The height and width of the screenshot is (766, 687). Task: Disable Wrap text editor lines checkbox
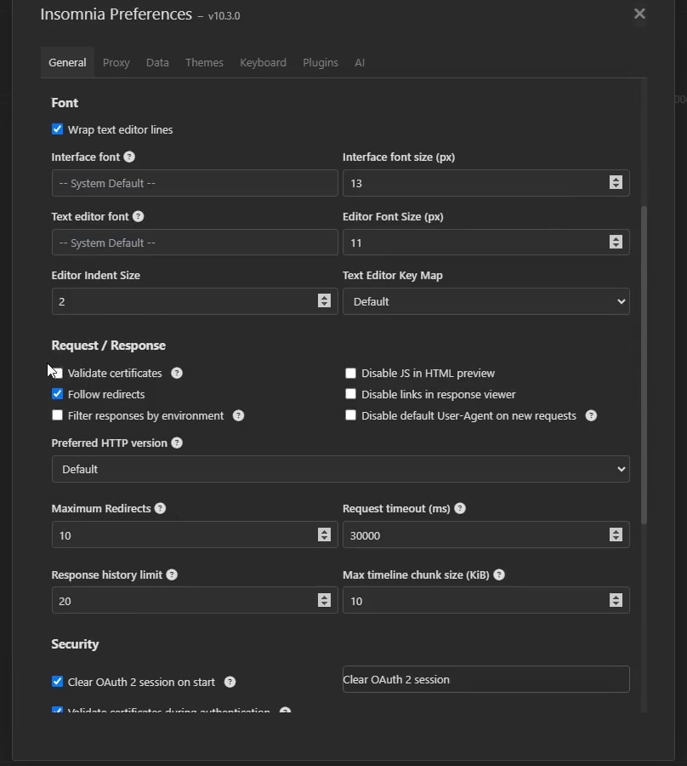58,129
